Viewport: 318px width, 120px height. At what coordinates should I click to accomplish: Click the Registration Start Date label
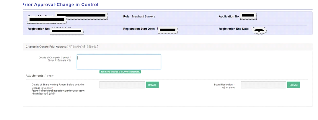pos(139,29)
